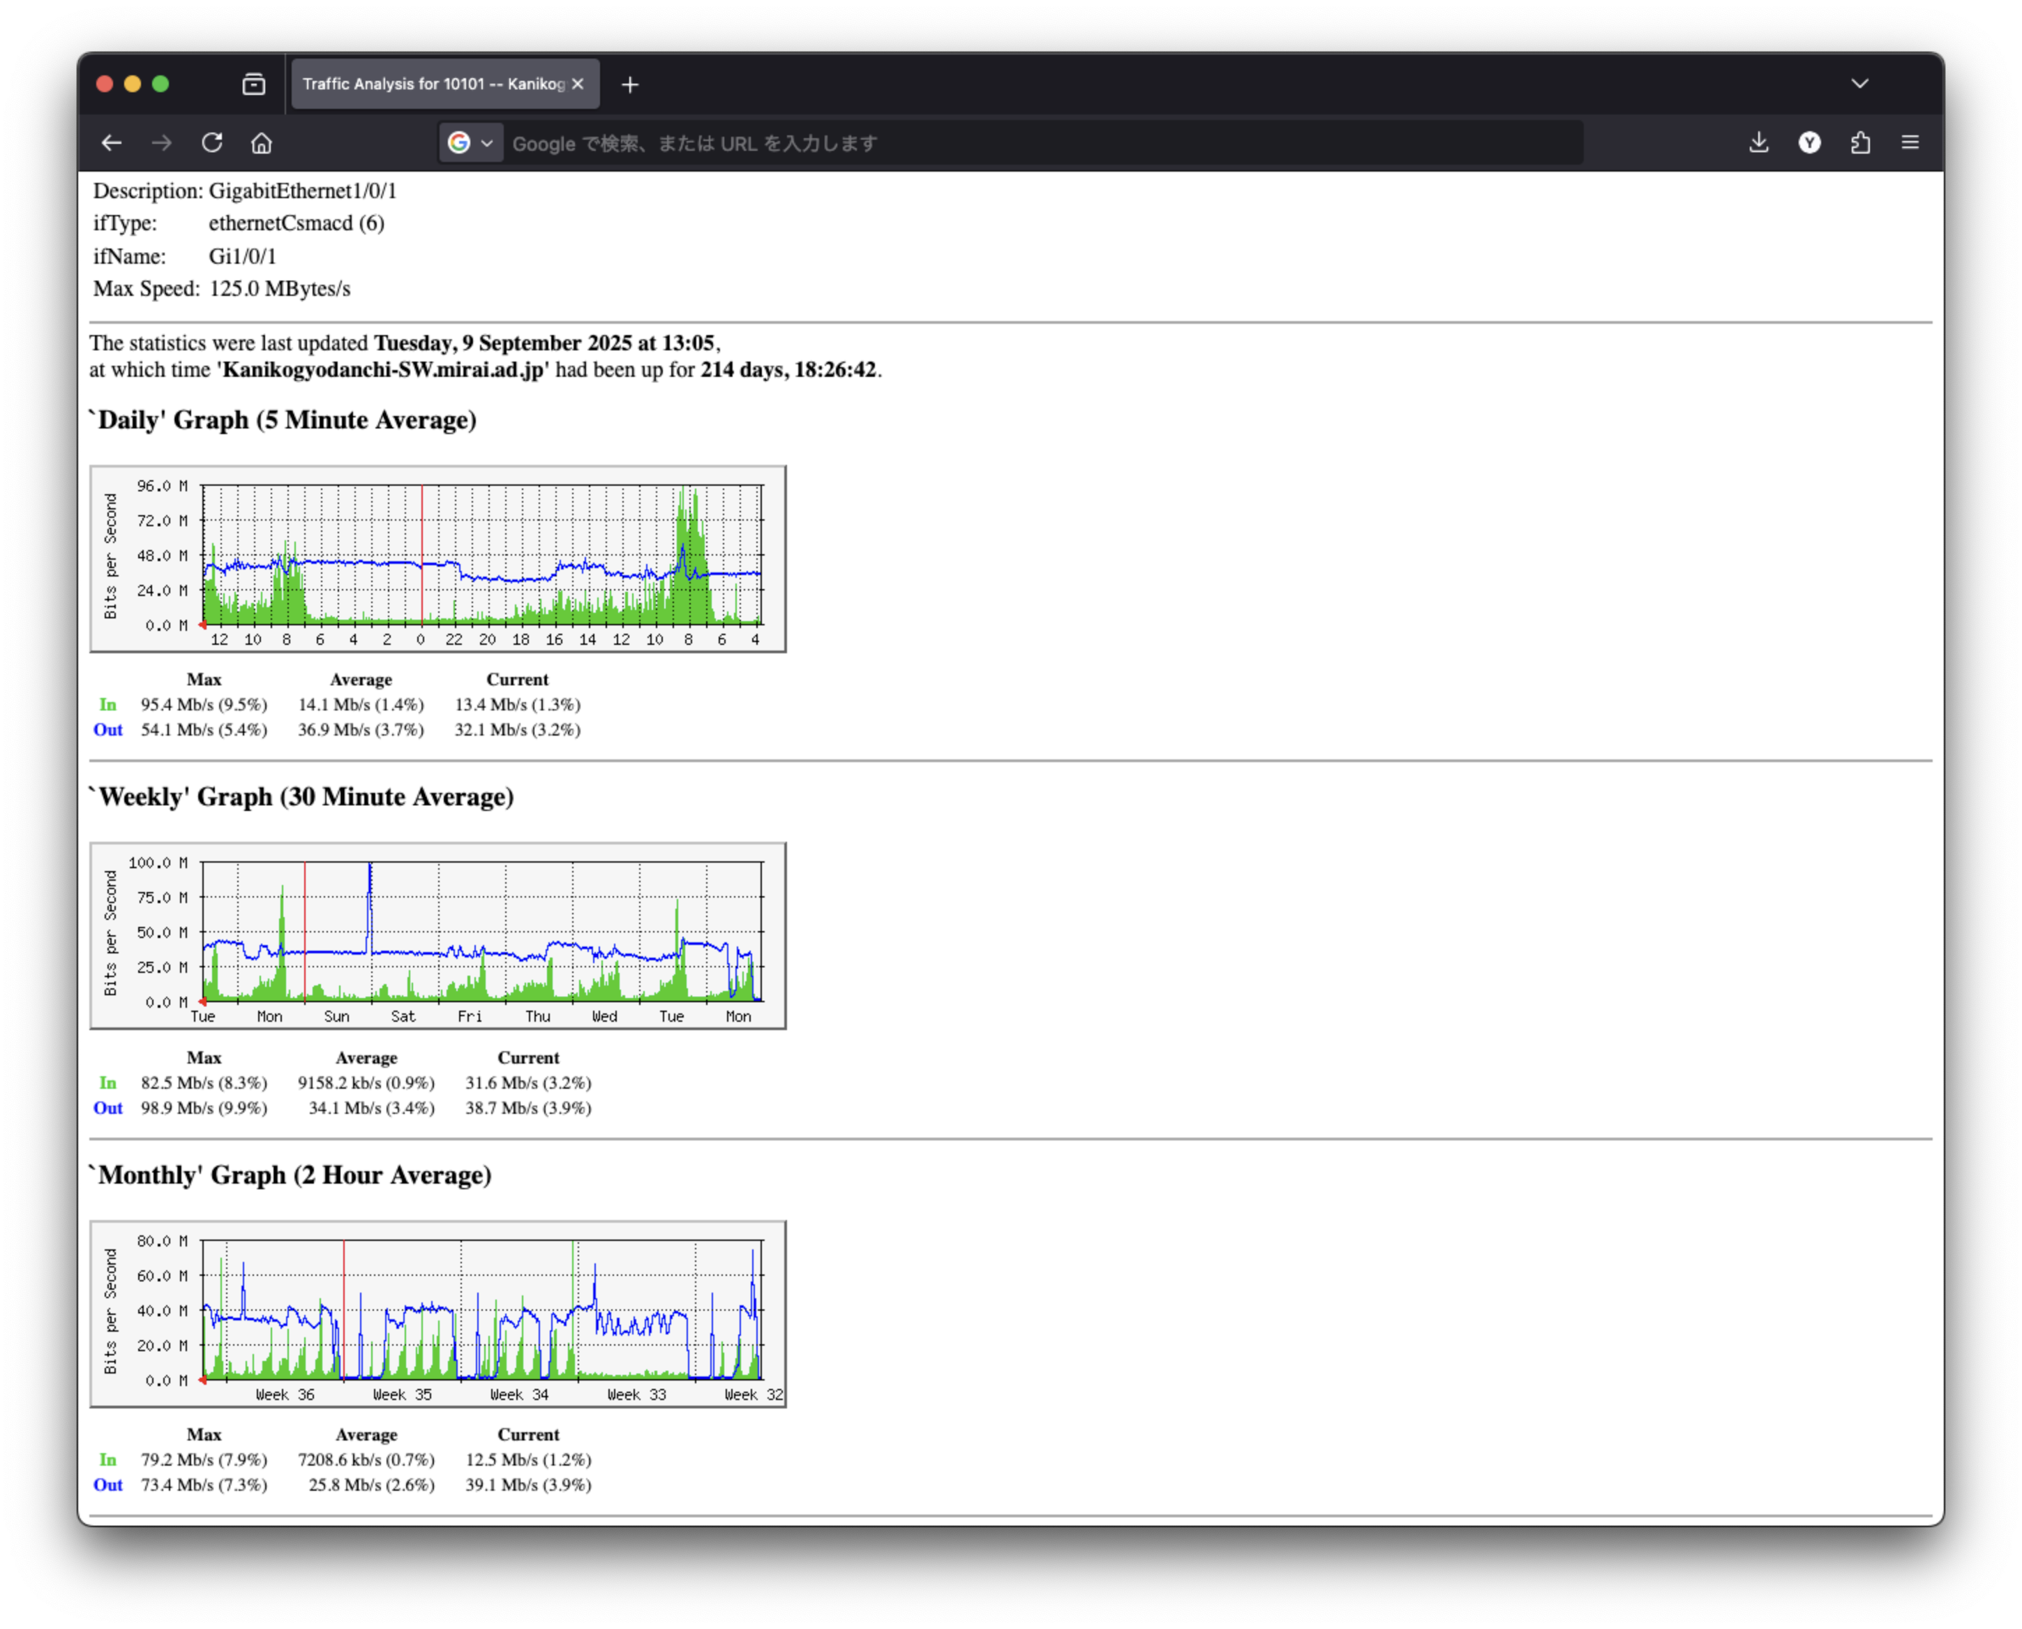
Task: Click the forward navigation arrow
Action: tap(161, 142)
